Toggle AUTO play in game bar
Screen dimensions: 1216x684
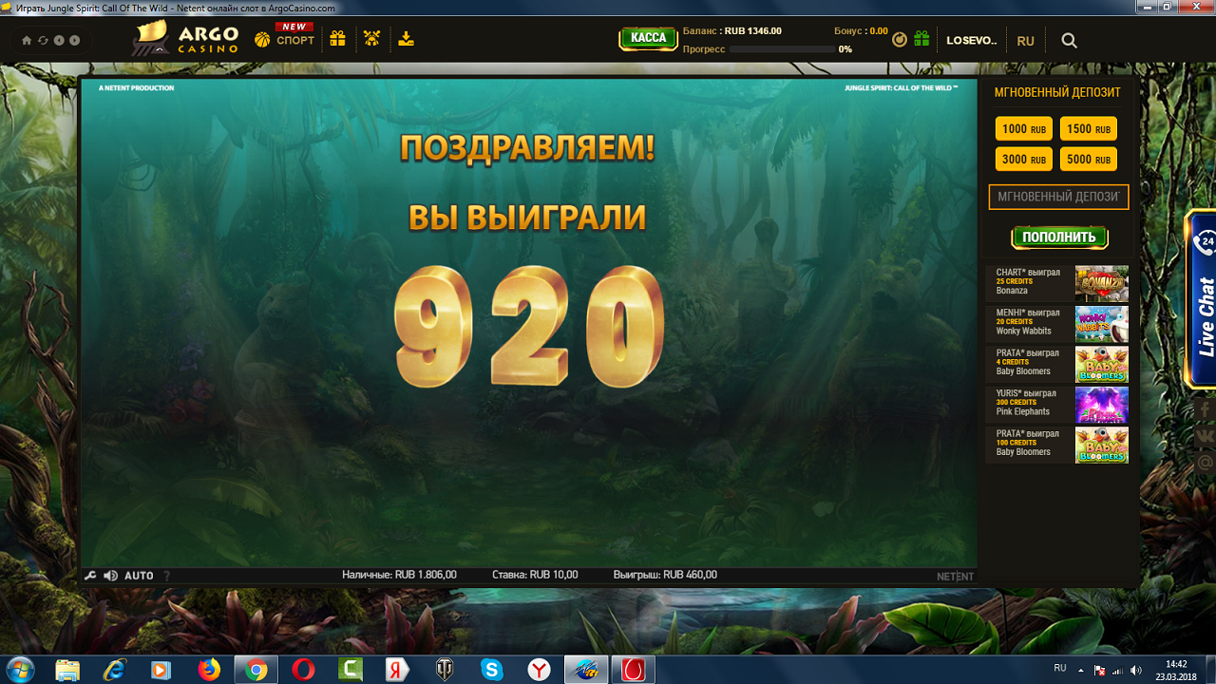point(139,576)
